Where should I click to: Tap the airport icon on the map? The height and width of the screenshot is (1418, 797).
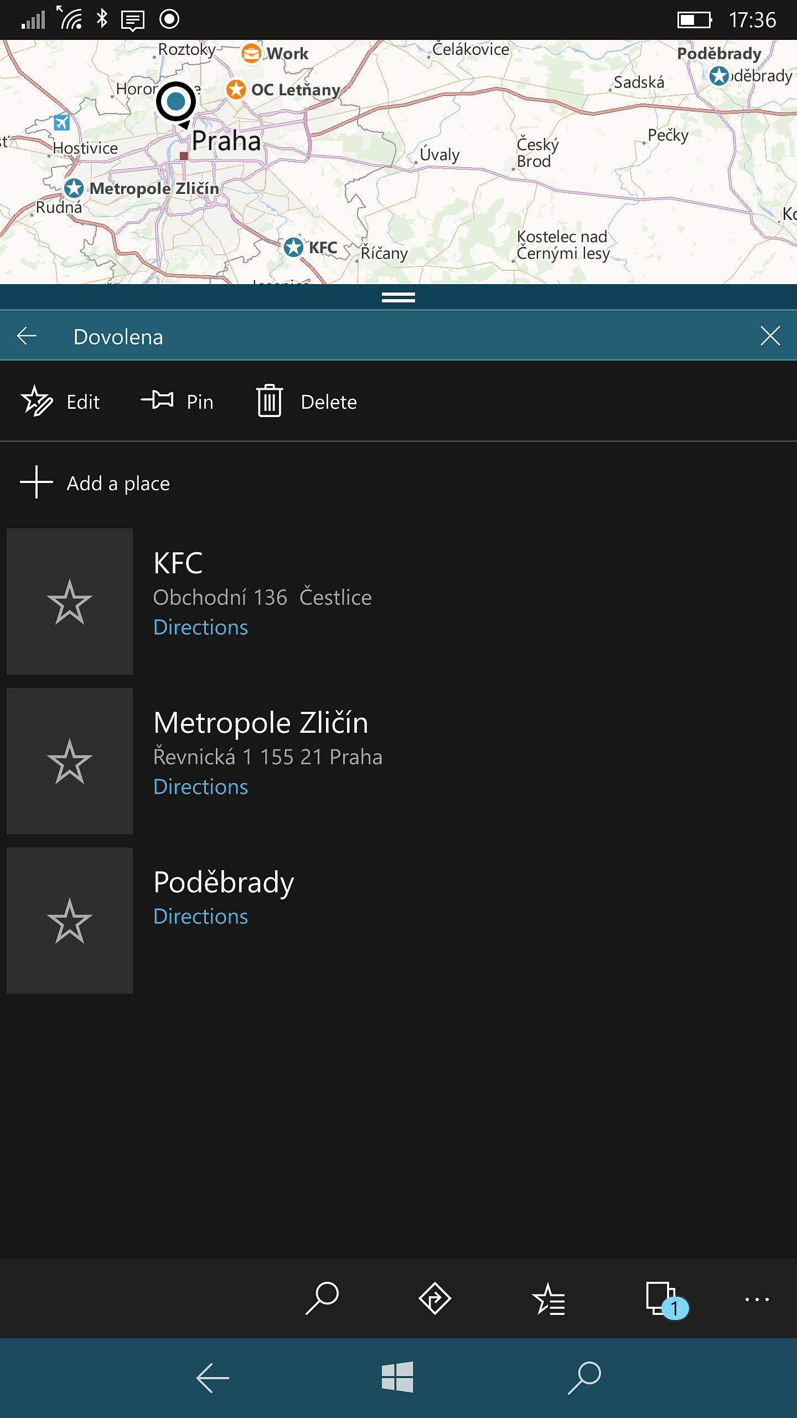point(61,122)
